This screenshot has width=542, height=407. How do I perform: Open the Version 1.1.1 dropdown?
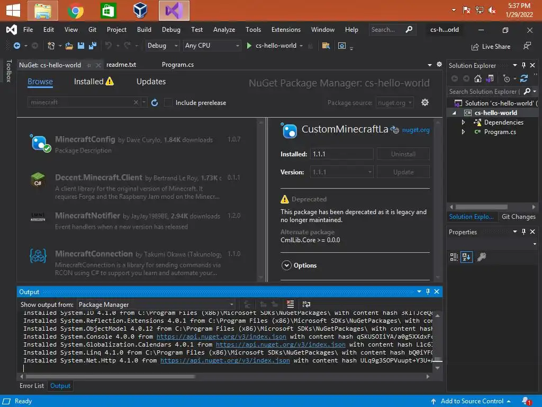point(341,172)
